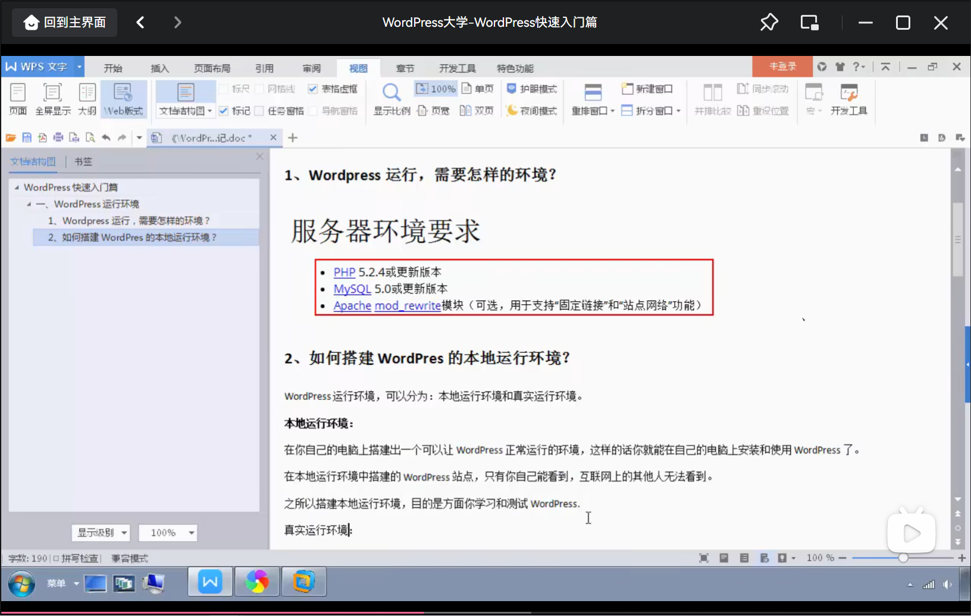
Task: Click 回到主界面 return home button
Action: pos(64,23)
